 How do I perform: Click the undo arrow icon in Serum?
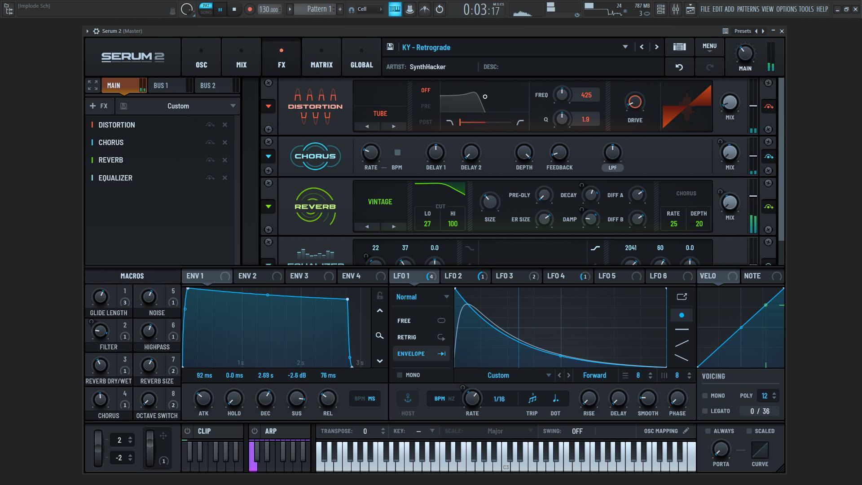click(x=679, y=67)
